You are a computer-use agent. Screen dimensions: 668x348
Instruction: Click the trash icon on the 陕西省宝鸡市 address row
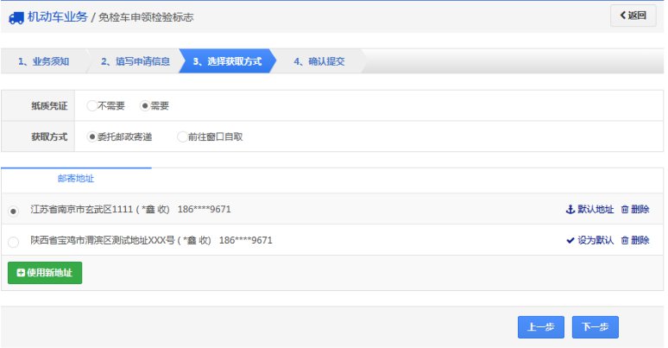(x=625, y=241)
